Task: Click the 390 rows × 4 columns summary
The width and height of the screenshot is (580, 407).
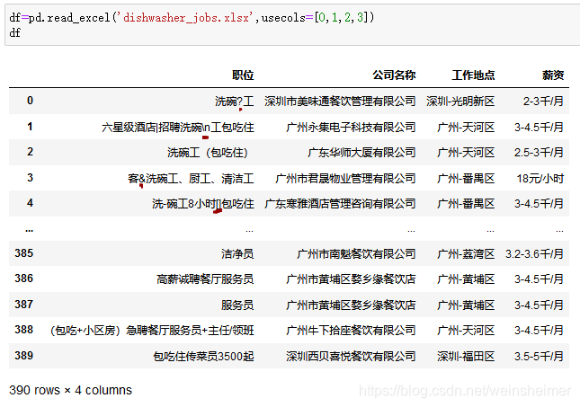Action: (71, 390)
